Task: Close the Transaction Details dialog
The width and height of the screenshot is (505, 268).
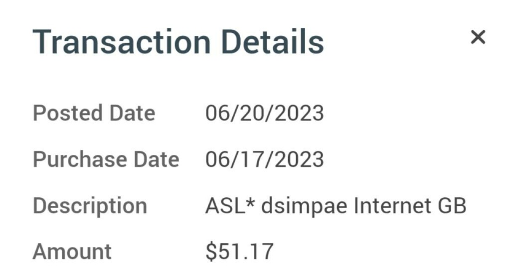Action: click(x=478, y=37)
